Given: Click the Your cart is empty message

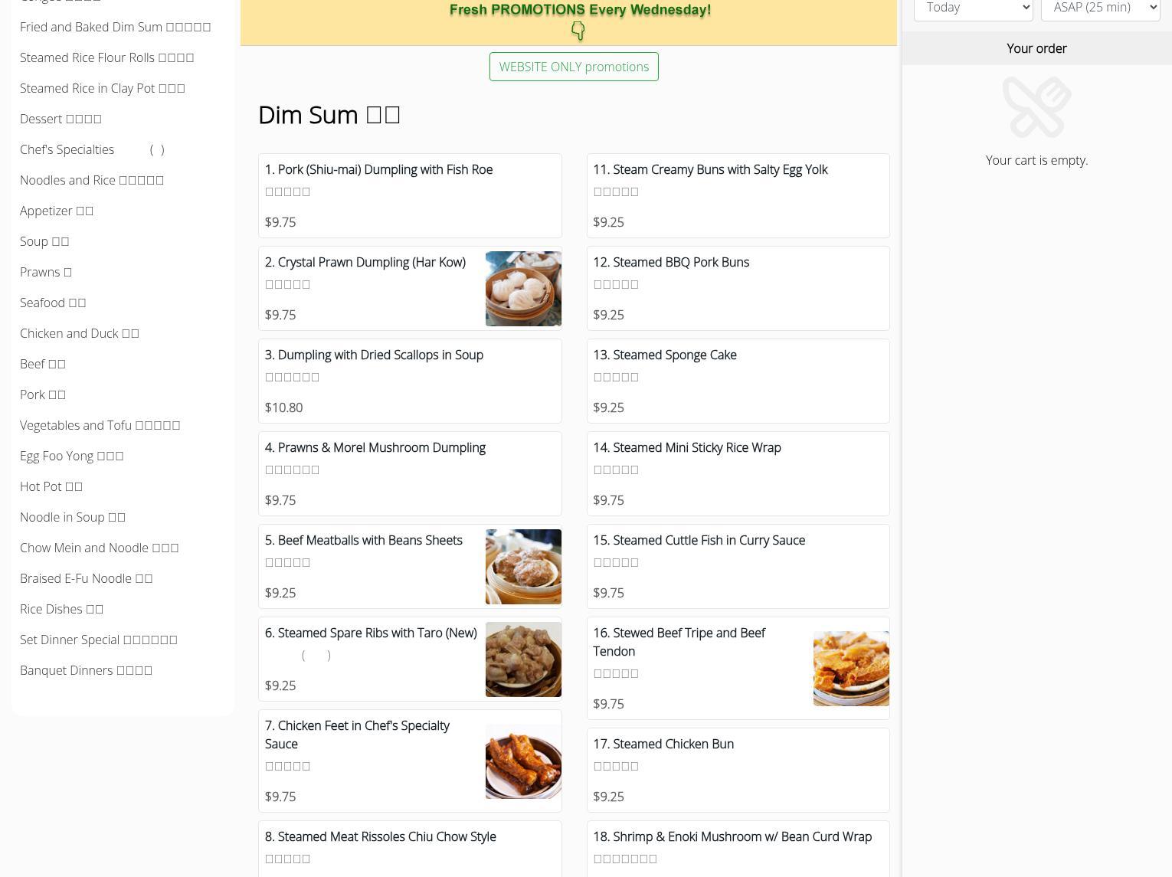Looking at the screenshot, I should pos(1036,160).
